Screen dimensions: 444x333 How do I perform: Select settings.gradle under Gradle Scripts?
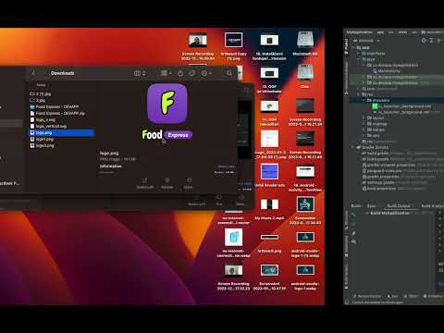pos(378,182)
